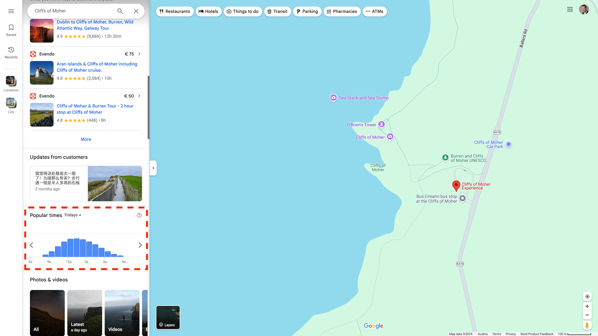The image size is (598, 336).
Task: Open the Liscannor recent search
Action: pyautogui.click(x=11, y=84)
